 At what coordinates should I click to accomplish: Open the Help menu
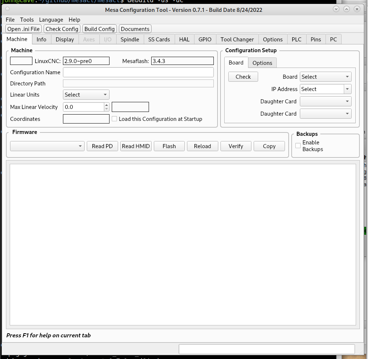click(74, 19)
